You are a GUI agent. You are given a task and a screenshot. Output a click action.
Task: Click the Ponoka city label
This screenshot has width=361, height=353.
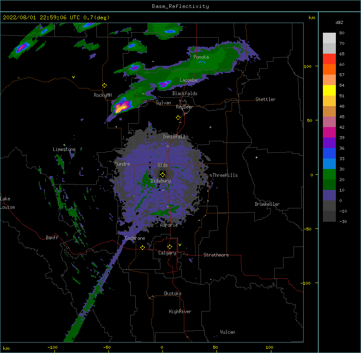(x=201, y=57)
